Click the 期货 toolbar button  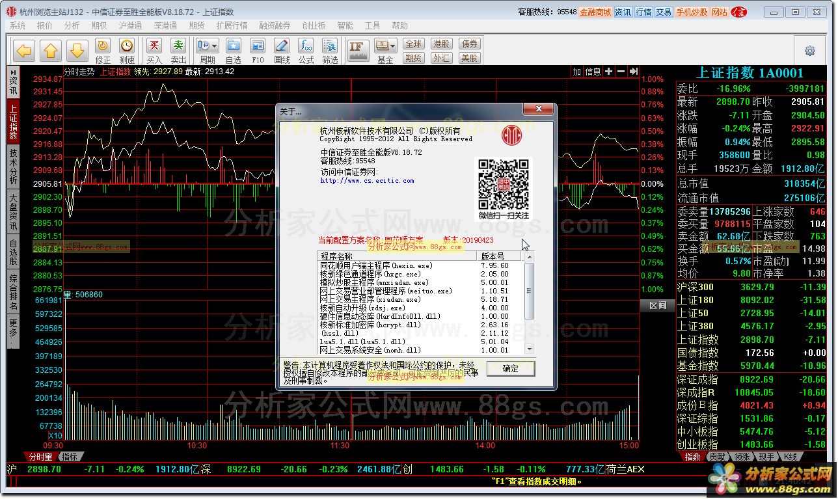tap(414, 58)
